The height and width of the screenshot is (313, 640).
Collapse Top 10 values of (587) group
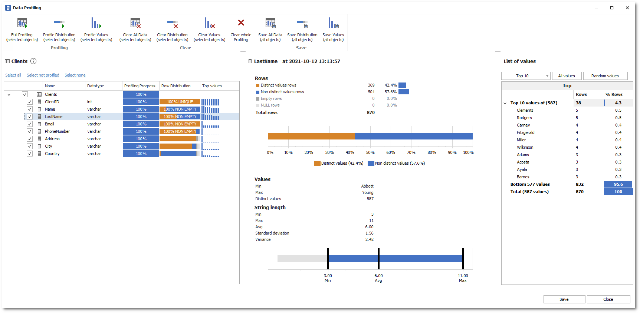pos(505,103)
